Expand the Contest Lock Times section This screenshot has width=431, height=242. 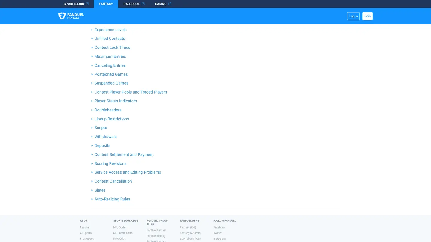[x=112, y=48]
